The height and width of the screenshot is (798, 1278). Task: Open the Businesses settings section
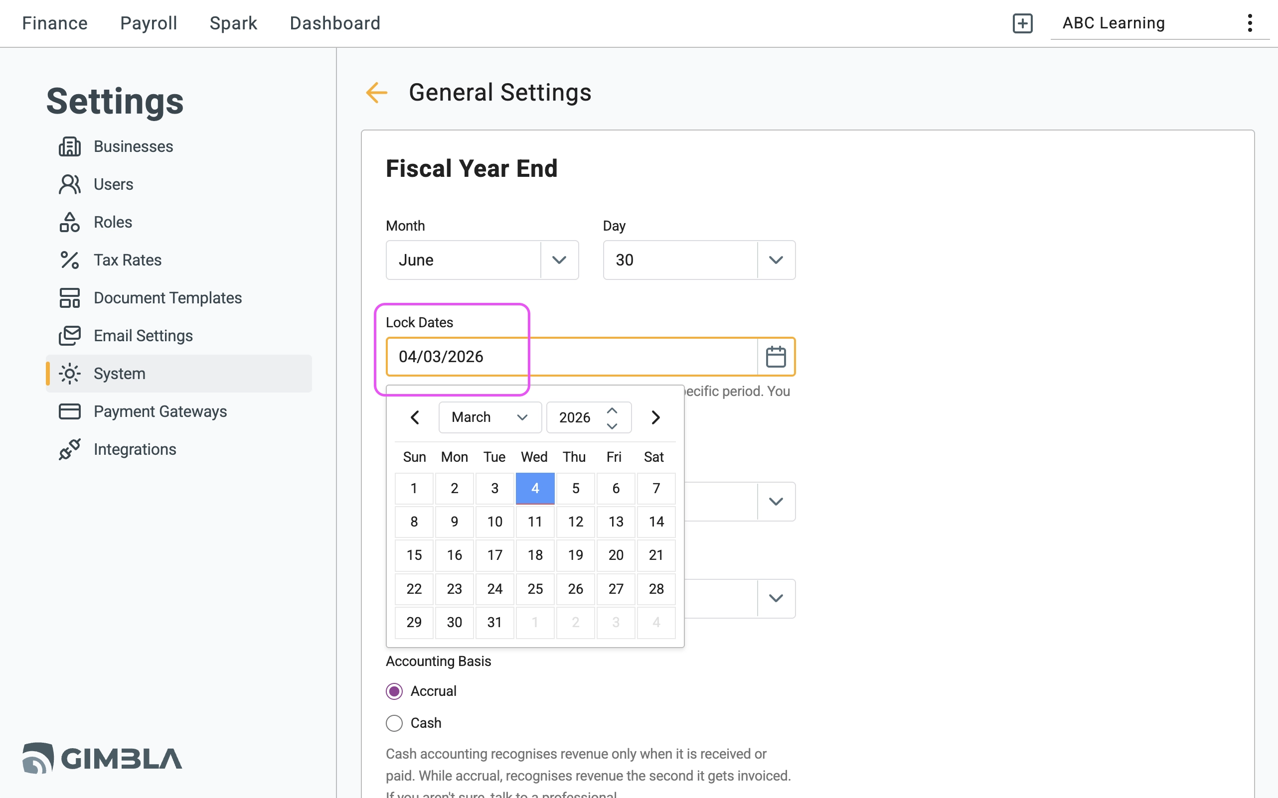coord(133,146)
